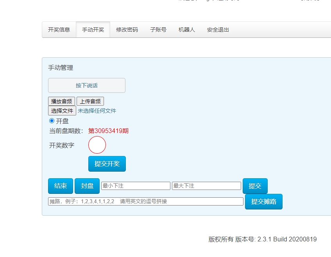Viewport: 331px width, 257px height.
Task: Click the 提交摊路 button
Action: click(264, 202)
